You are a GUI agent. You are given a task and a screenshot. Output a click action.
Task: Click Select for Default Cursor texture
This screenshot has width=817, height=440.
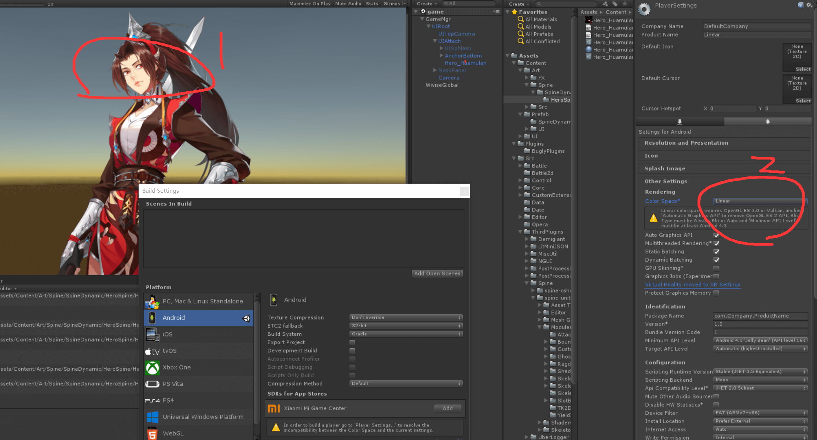pyautogui.click(x=803, y=101)
